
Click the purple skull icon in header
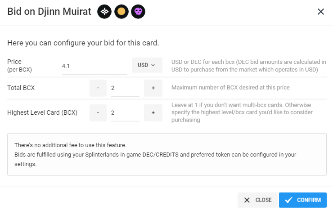138,11
